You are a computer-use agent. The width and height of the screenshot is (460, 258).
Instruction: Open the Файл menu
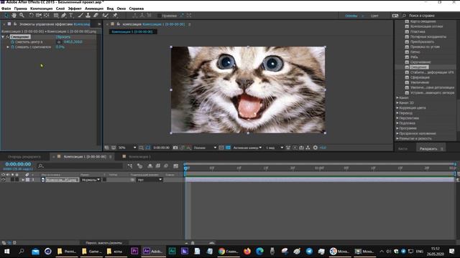pyautogui.click(x=6, y=9)
